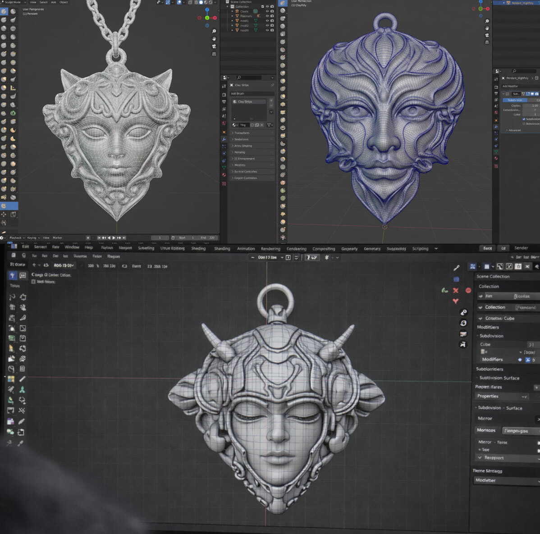Toggle perspective grid icon in blue wireframe viewport
The height and width of the screenshot is (534, 540).
(x=487, y=42)
